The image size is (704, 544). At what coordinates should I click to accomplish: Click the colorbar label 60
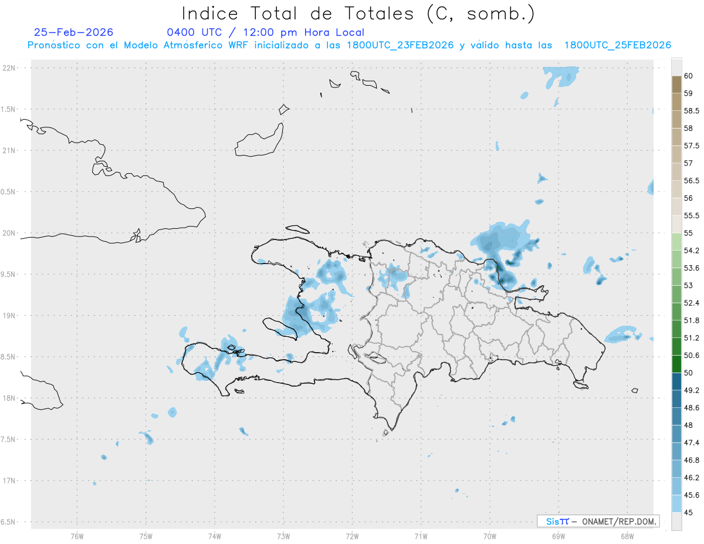coord(689,76)
